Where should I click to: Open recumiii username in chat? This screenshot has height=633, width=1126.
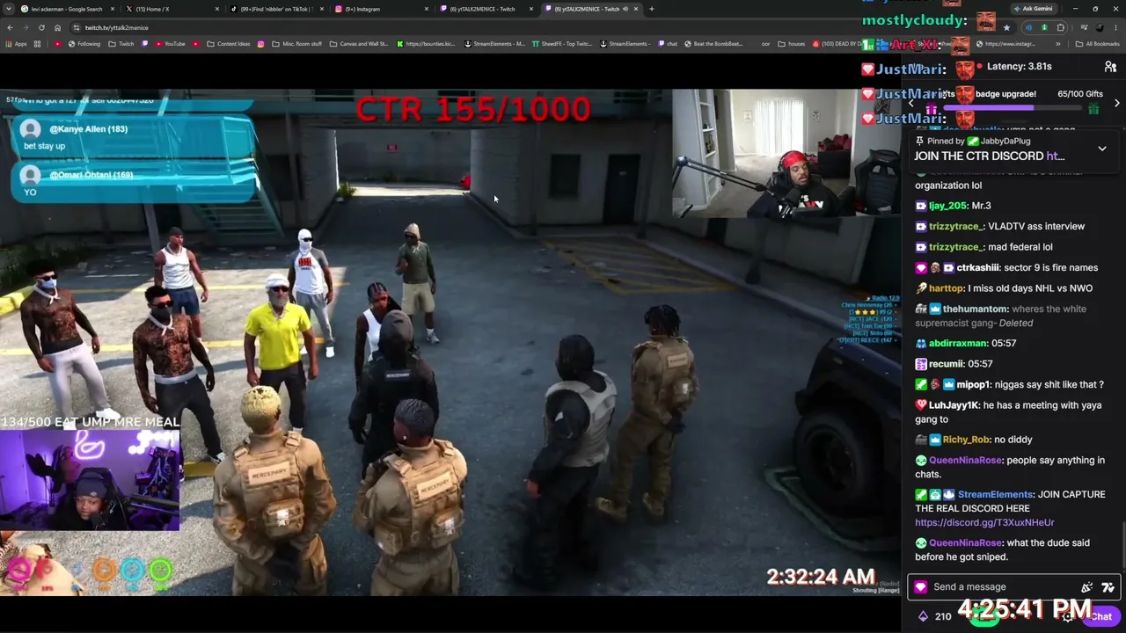(x=947, y=364)
